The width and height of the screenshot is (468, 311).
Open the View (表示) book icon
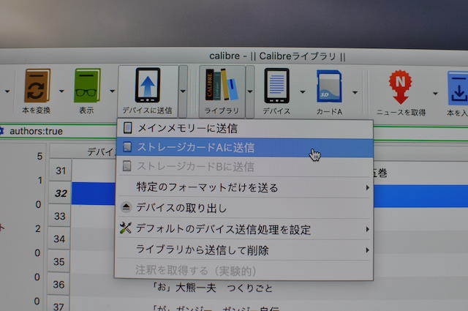click(x=87, y=86)
